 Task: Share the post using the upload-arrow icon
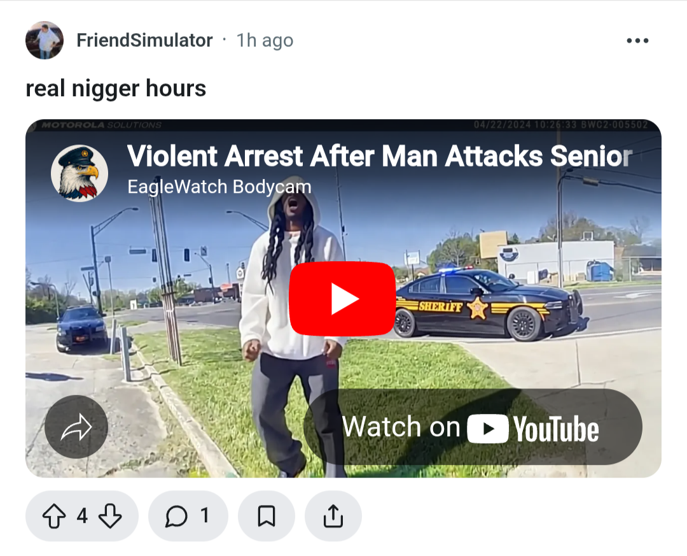tap(333, 516)
